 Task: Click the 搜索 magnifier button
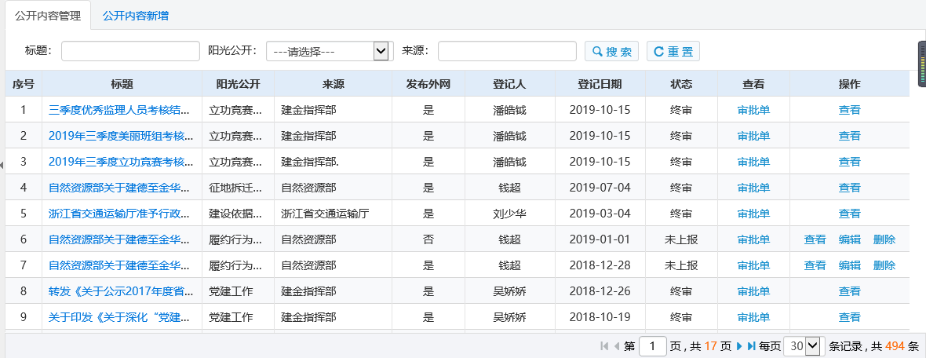(x=611, y=52)
